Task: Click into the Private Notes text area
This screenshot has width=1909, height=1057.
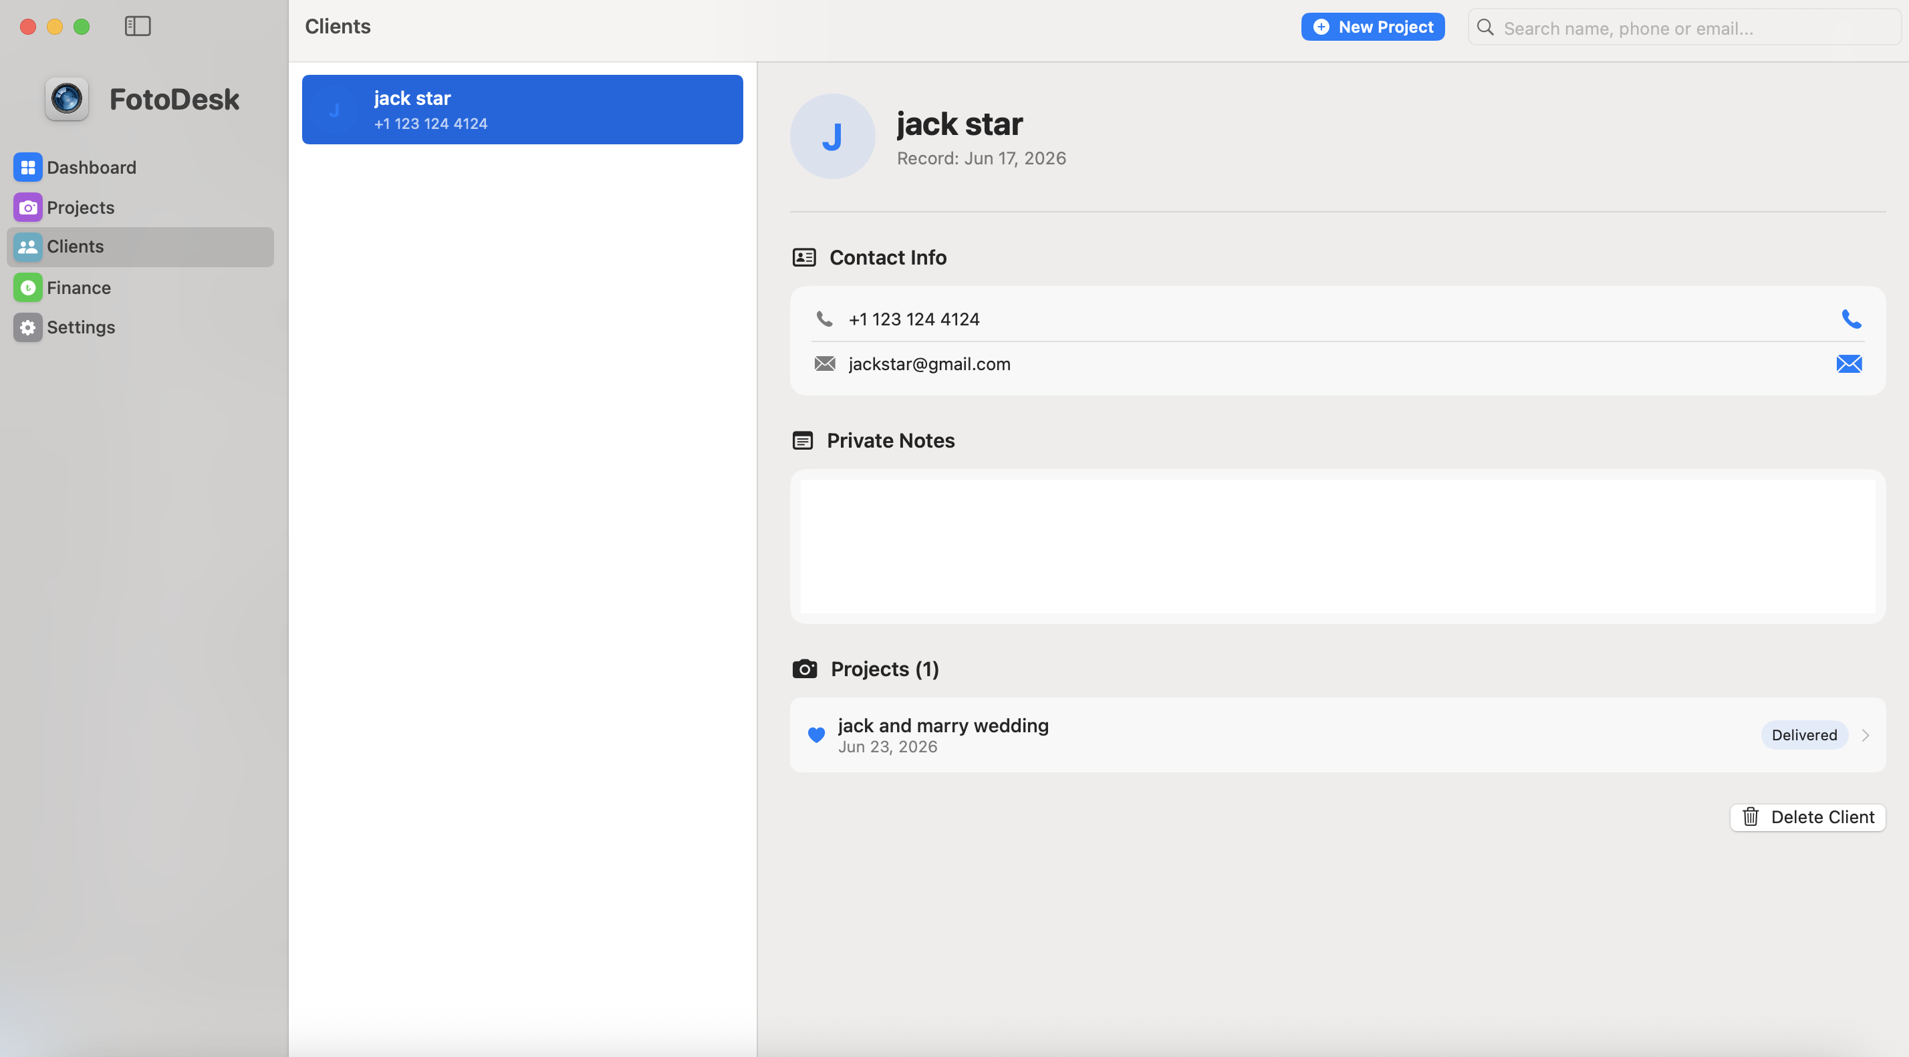Action: [1338, 547]
